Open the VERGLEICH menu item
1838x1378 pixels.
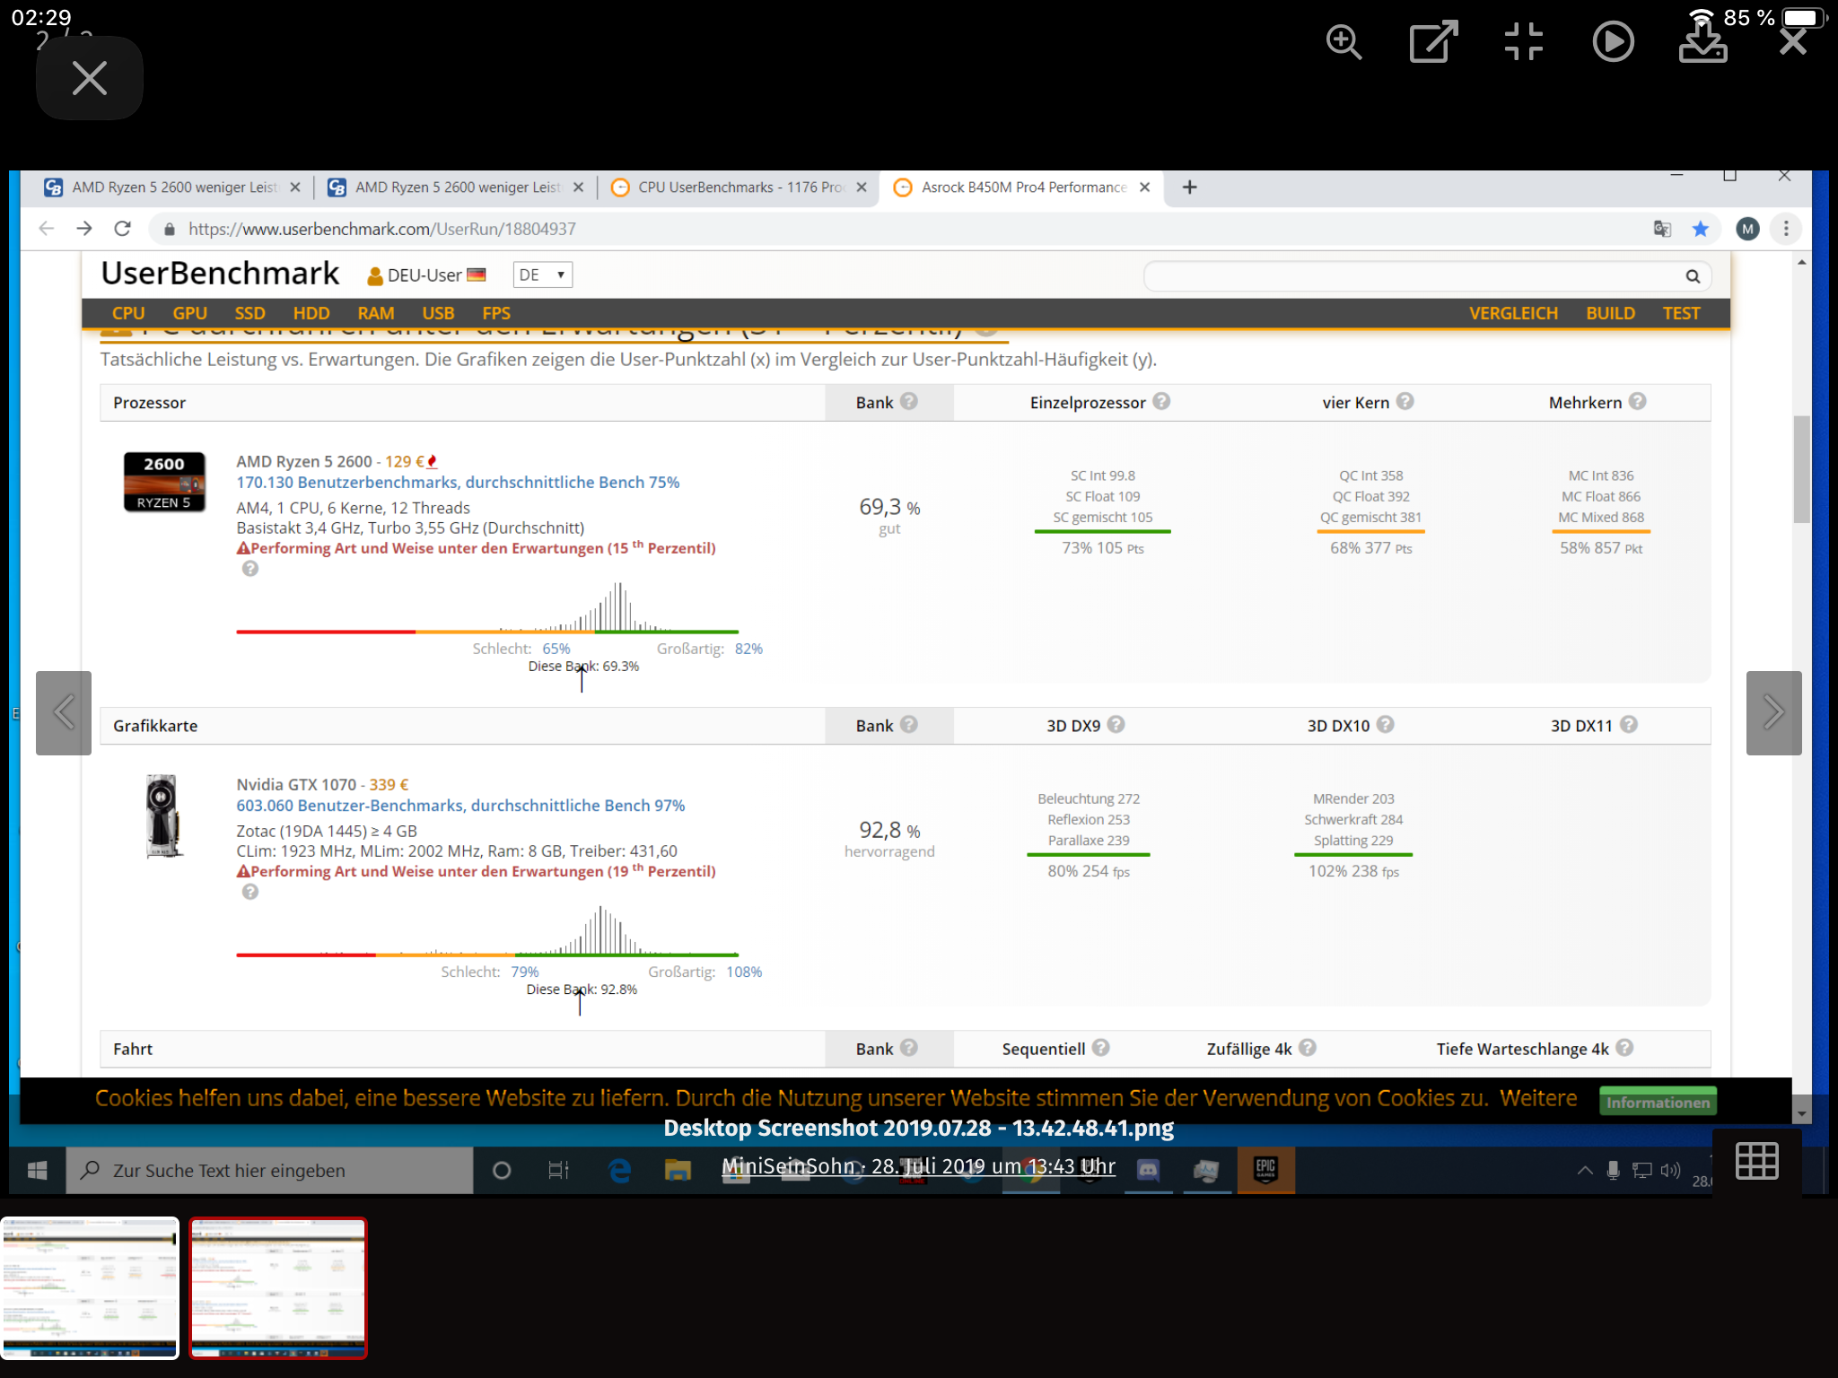[x=1513, y=313]
